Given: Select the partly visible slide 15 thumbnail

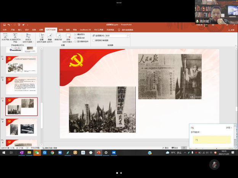Looking at the screenshot, I should click(21, 143).
